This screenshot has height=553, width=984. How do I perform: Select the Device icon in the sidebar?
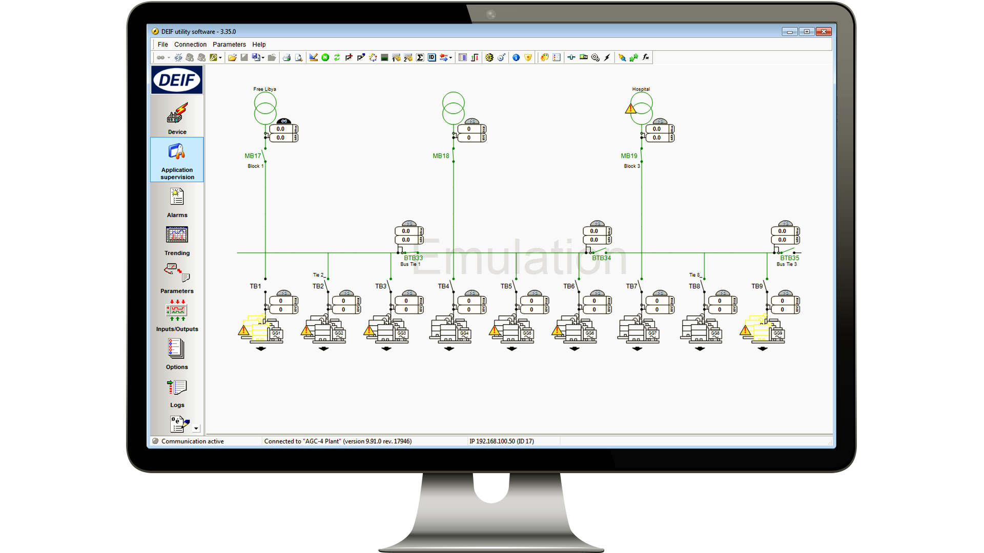[x=177, y=117]
